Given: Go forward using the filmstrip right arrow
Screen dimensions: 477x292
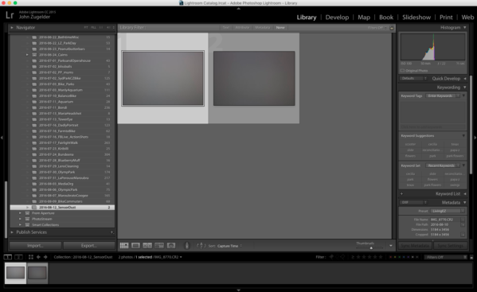Looking at the screenshot, I should 45,257.
